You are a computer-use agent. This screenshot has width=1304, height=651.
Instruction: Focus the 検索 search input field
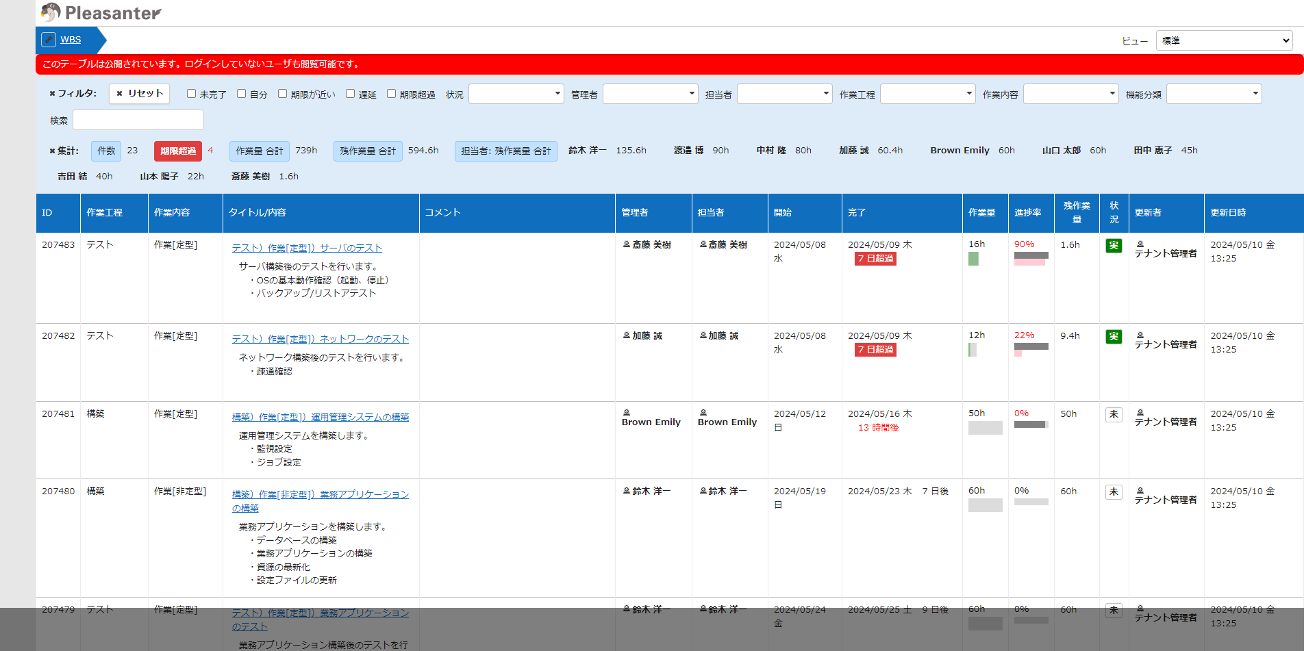pos(138,120)
